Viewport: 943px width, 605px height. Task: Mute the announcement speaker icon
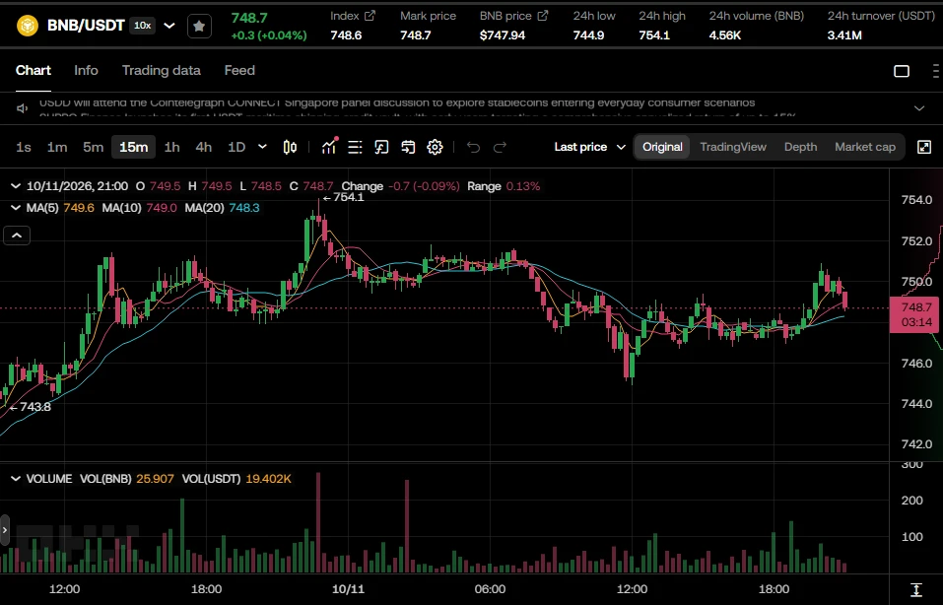23,108
